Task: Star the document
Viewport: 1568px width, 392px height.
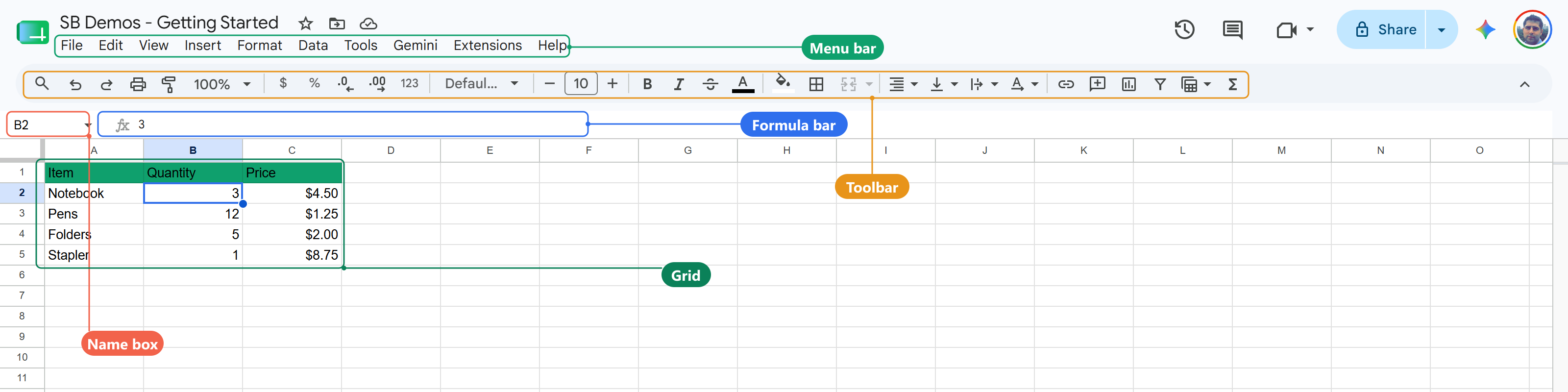Action: click(306, 23)
